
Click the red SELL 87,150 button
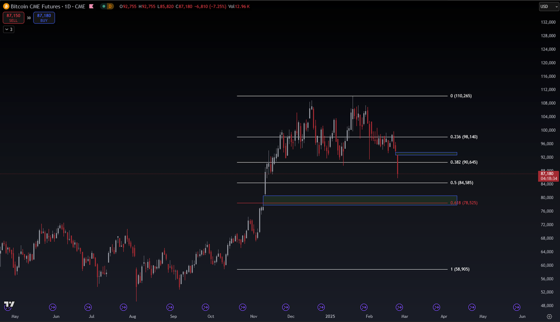coord(13,18)
